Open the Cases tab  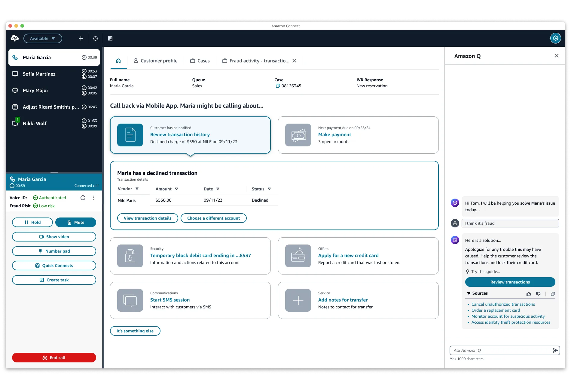[200, 61]
